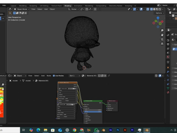Screen dimensions: 177x133
Task: Open the pivot point dropdown
Action: point(82,9)
